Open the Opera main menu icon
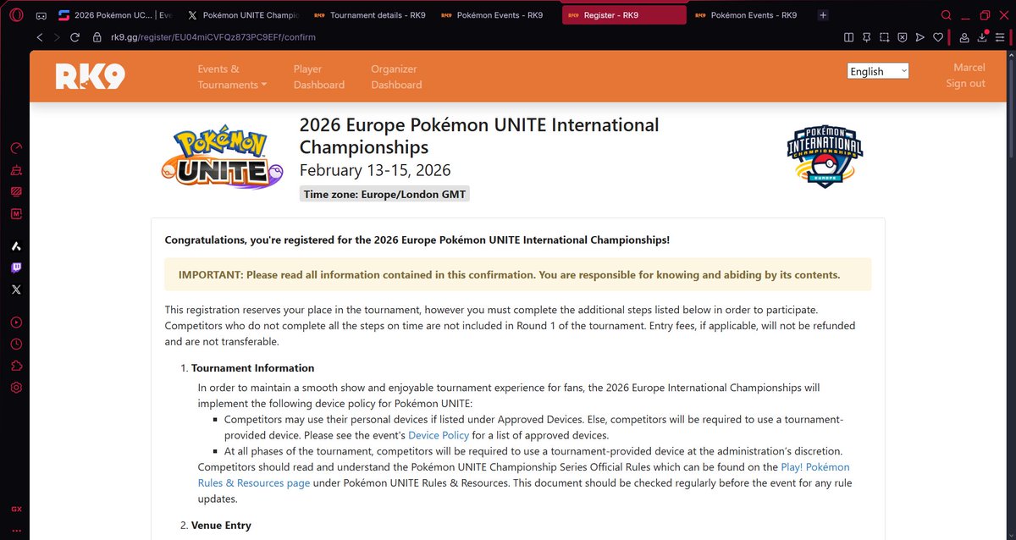The image size is (1016, 540). click(x=15, y=15)
